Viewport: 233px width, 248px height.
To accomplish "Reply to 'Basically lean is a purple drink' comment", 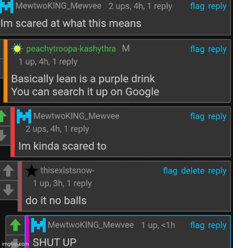I will 217,49.
